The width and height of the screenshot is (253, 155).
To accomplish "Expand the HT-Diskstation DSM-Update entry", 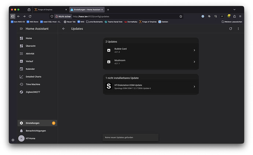I will 151,87.
